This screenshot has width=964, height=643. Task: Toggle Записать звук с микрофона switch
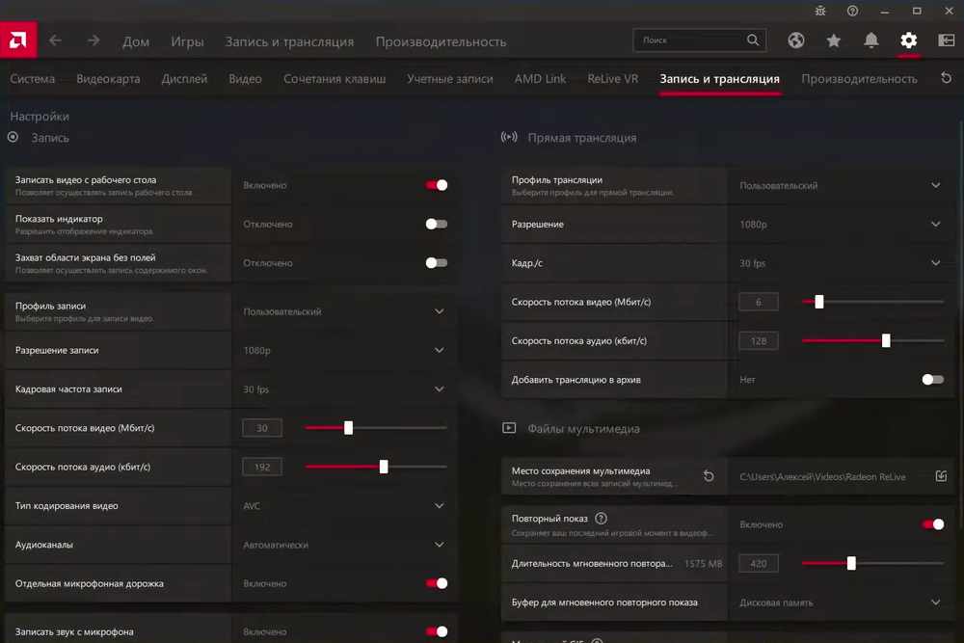pyautogui.click(x=437, y=631)
